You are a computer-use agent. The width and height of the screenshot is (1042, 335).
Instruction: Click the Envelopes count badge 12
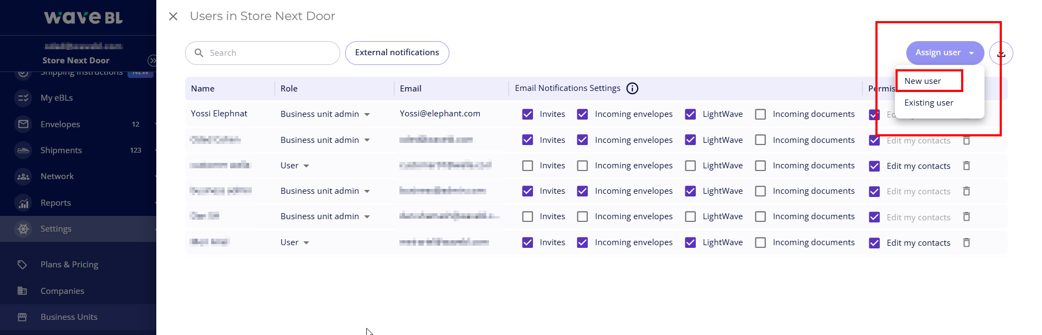click(x=136, y=124)
